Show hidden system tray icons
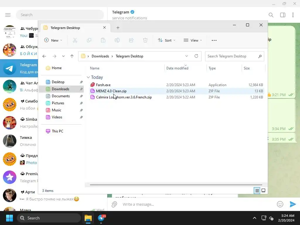 tap(255, 218)
